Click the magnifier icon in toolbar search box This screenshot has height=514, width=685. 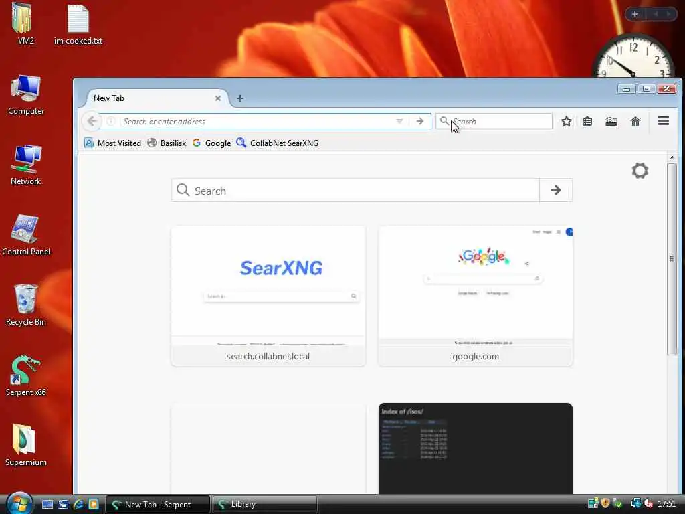[444, 120]
